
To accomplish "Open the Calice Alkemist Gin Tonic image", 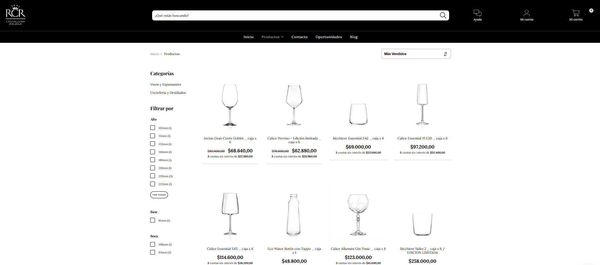I will click(358, 215).
